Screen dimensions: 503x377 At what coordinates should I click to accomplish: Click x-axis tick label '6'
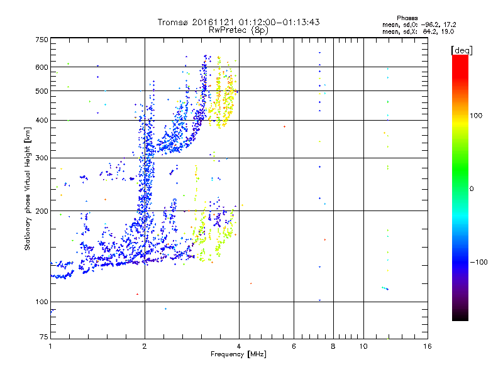coord(294,346)
